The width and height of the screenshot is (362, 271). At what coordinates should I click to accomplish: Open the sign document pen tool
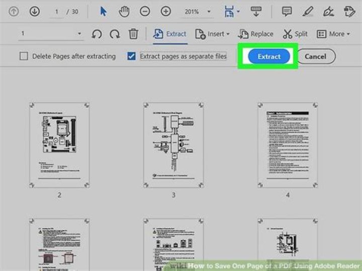pos(328,12)
